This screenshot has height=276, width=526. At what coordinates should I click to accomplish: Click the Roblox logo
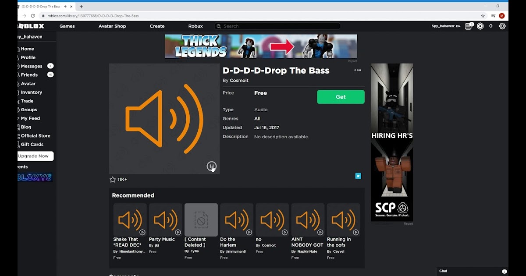pos(31,26)
